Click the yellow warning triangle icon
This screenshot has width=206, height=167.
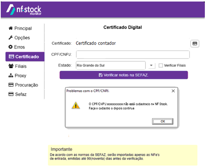click(x=76, y=106)
